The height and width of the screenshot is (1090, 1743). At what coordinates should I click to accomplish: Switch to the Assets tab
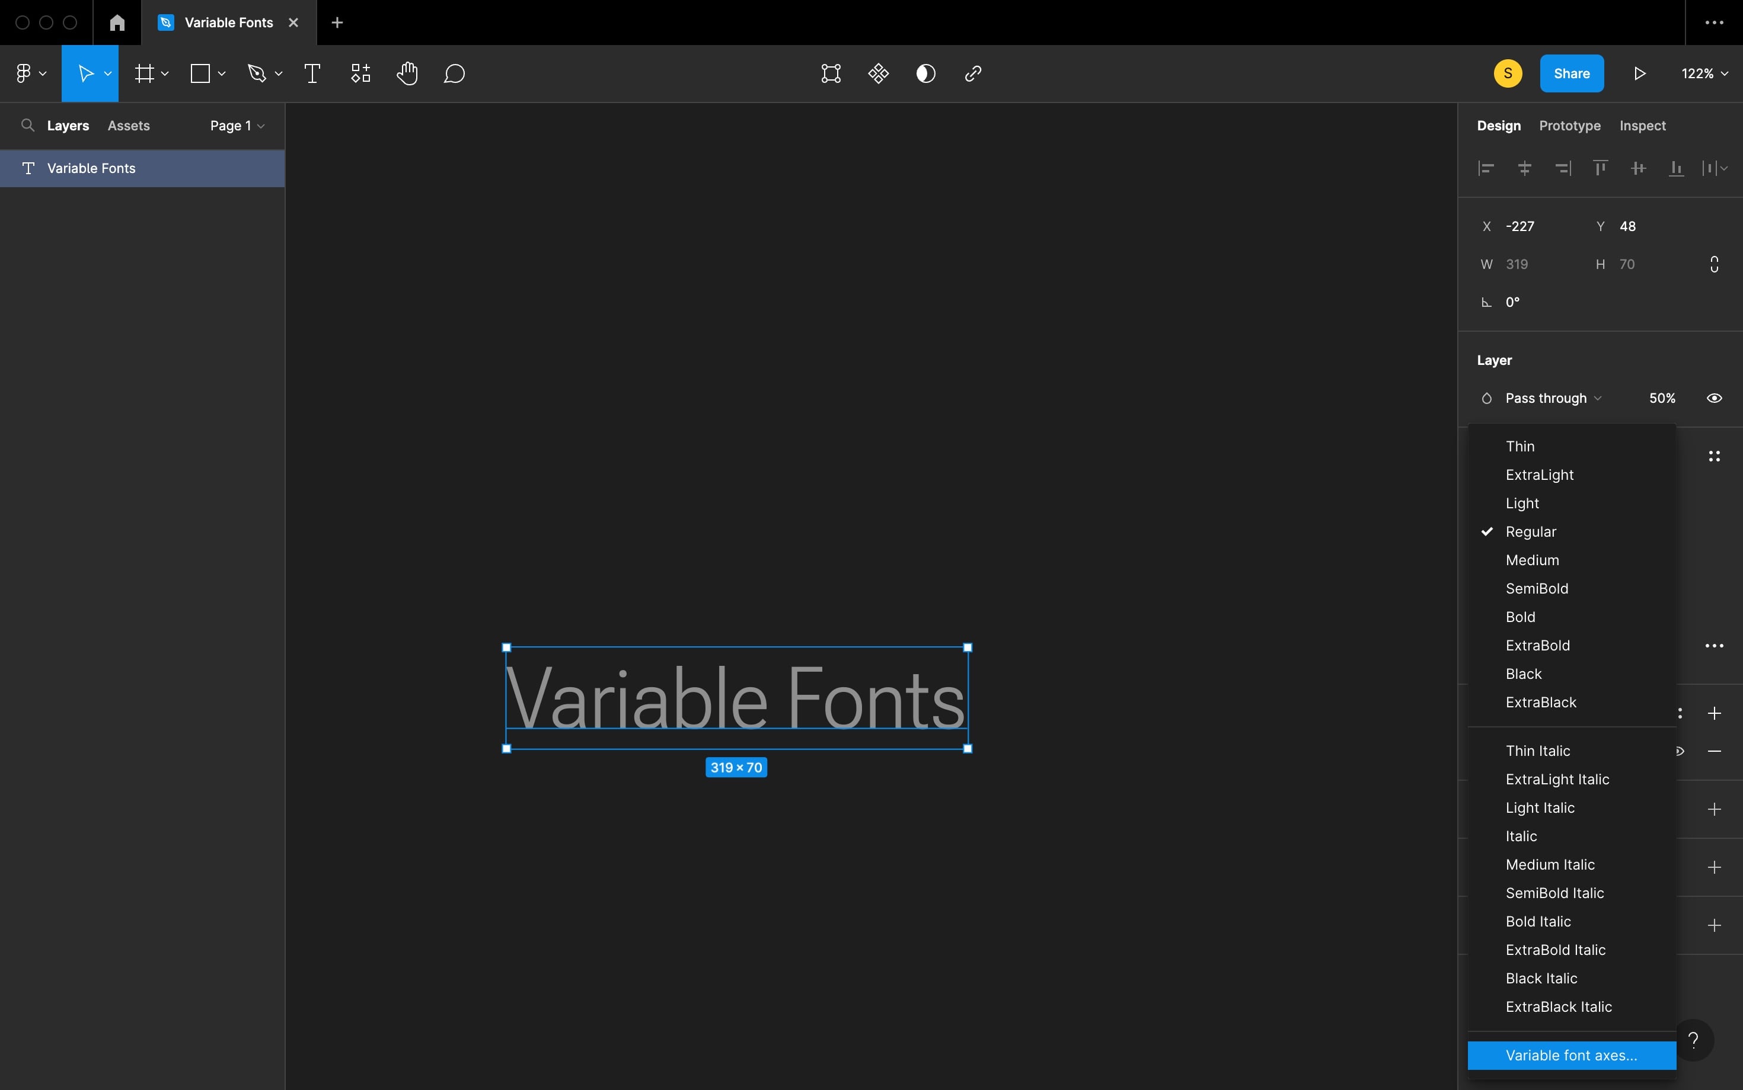pos(129,125)
